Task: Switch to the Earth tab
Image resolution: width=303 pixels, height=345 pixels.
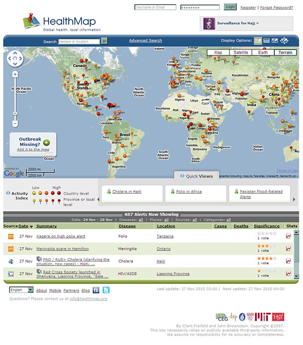Action: (263, 53)
